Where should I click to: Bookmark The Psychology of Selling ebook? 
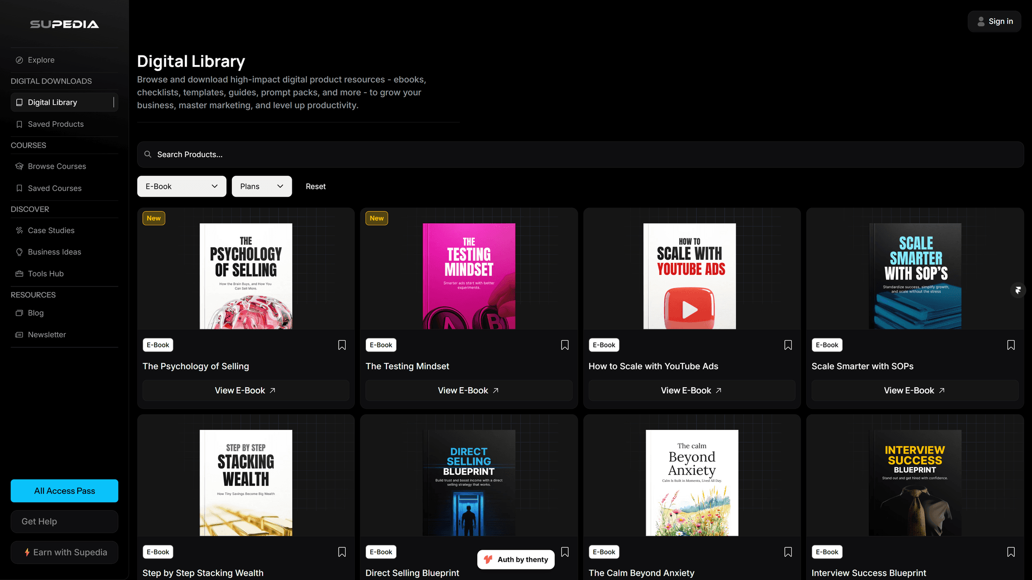pyautogui.click(x=342, y=345)
